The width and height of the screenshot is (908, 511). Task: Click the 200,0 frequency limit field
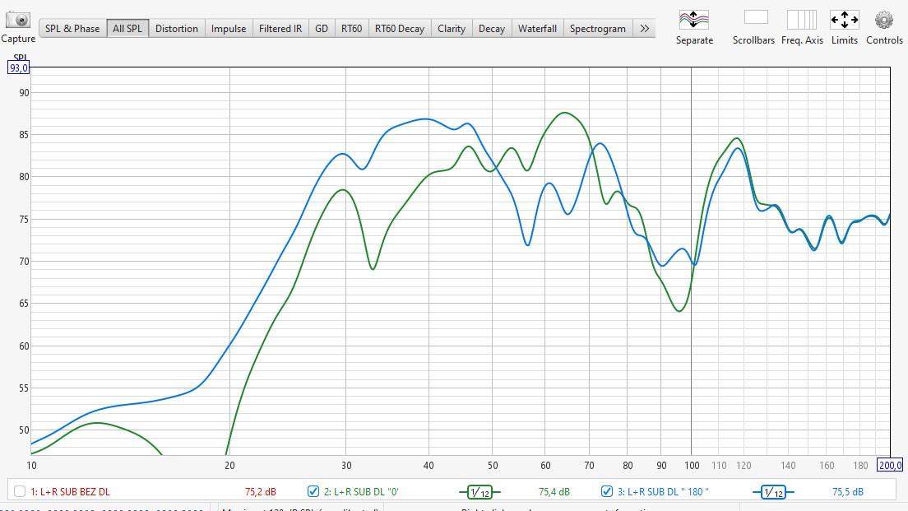pyautogui.click(x=889, y=466)
